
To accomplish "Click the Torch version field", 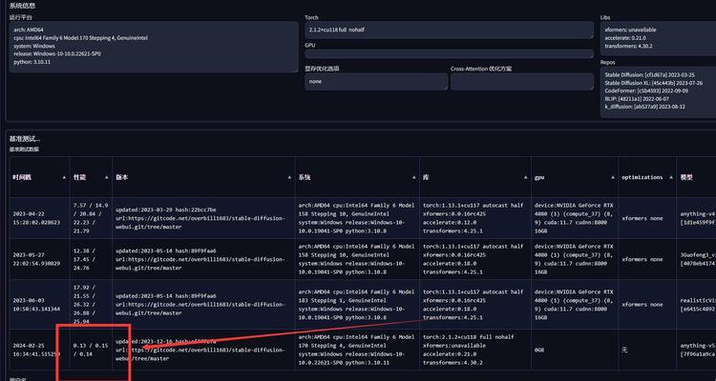I will [x=450, y=30].
